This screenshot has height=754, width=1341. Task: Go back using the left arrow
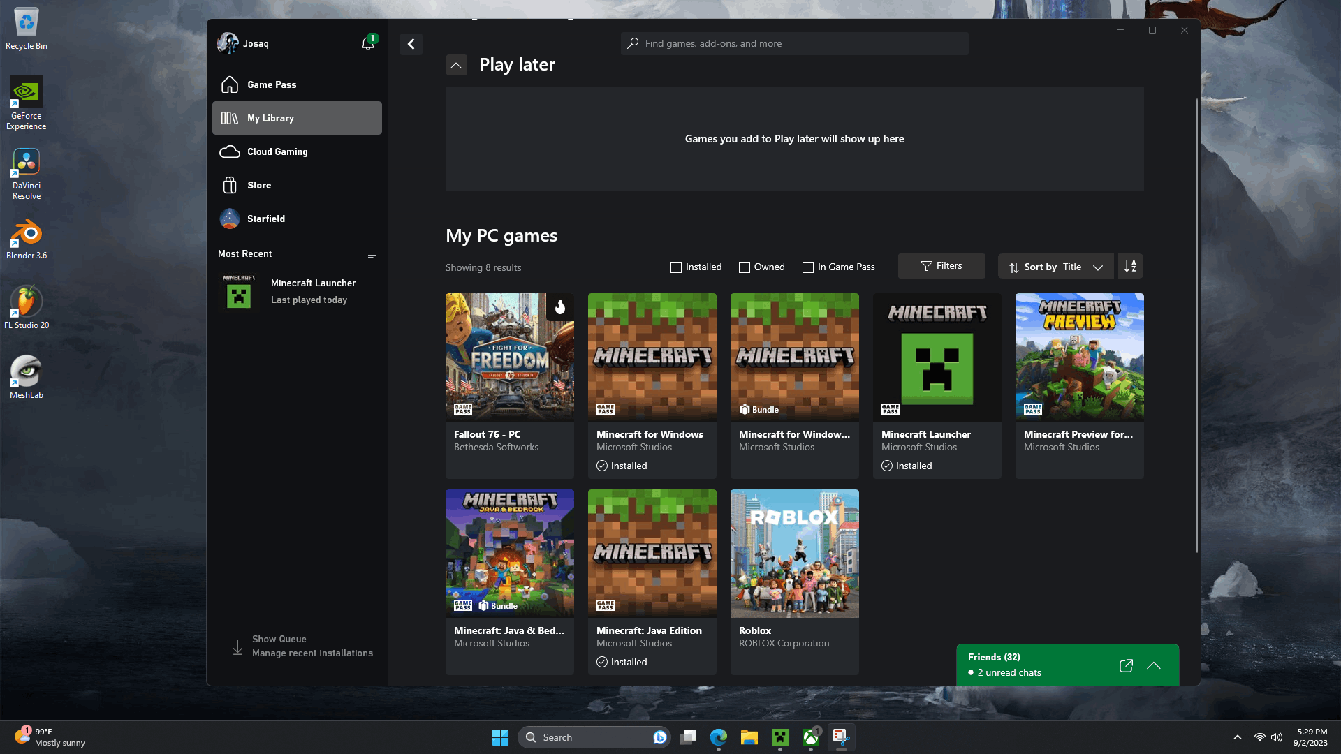point(411,44)
